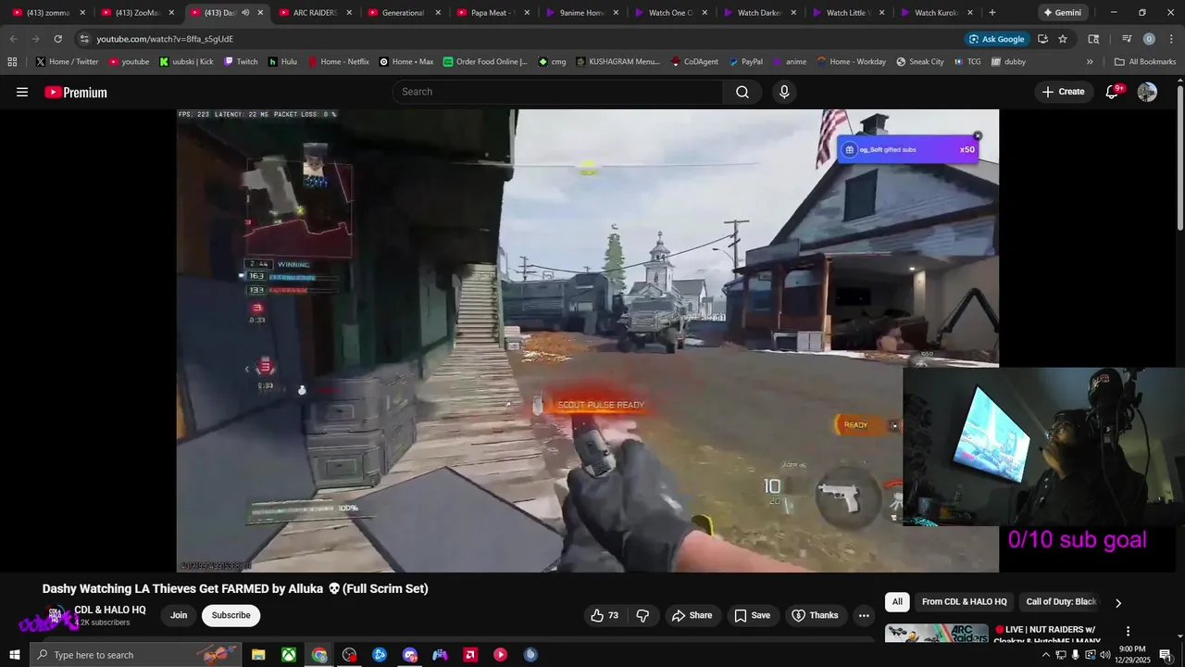Select From CDL & HALO HQ chip
This screenshot has height=667, width=1185.
[964, 602]
